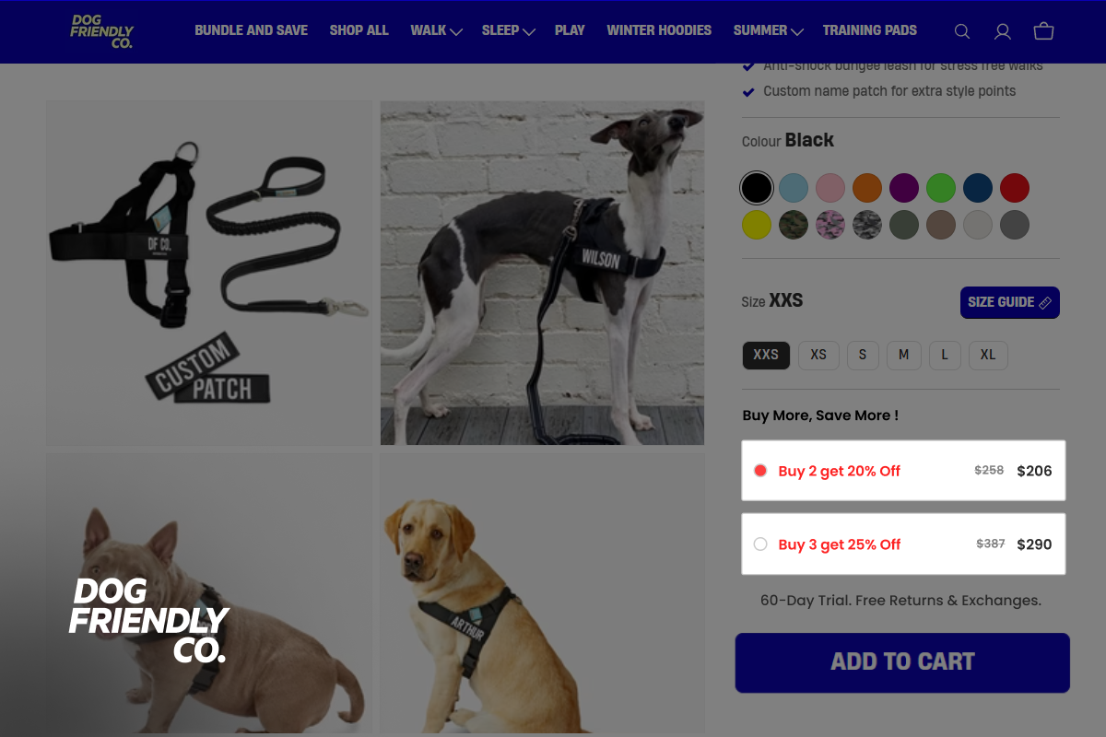Open the shopping cart bag icon
The image size is (1106, 737).
click(x=1043, y=31)
